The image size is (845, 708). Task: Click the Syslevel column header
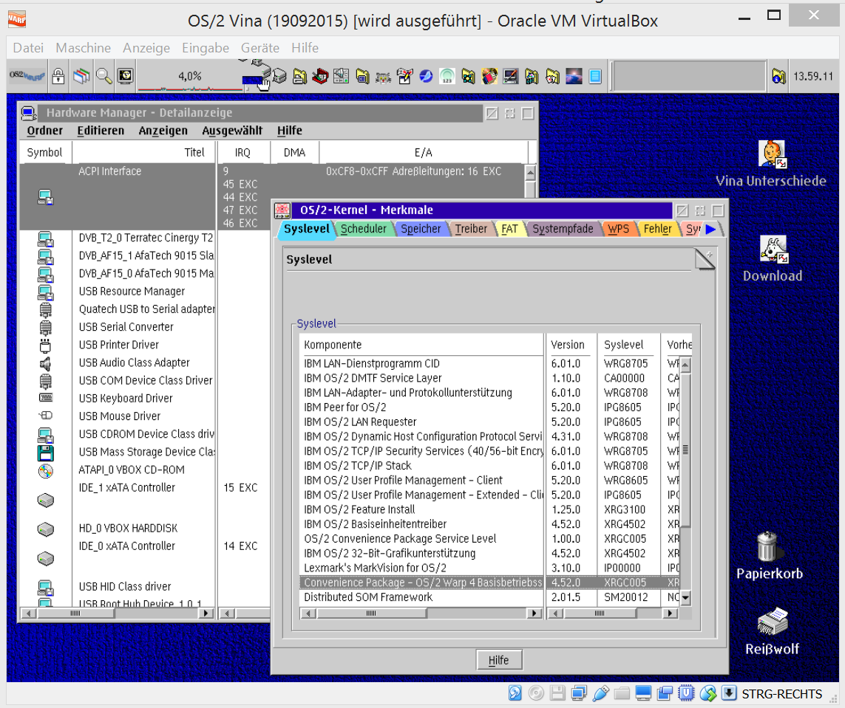tap(625, 345)
